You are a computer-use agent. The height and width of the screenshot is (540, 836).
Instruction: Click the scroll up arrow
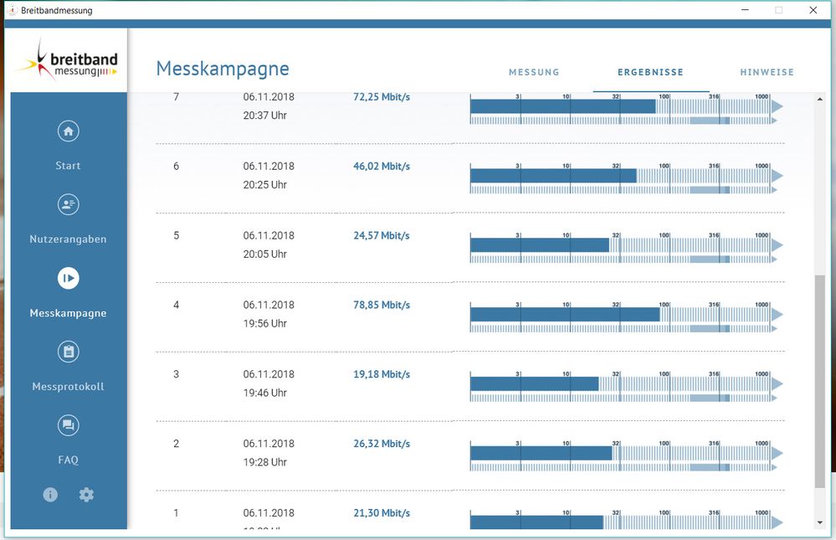pyautogui.click(x=819, y=100)
